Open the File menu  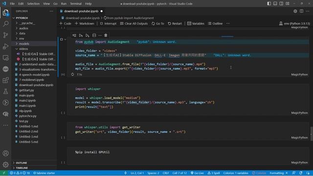[x=12, y=3]
